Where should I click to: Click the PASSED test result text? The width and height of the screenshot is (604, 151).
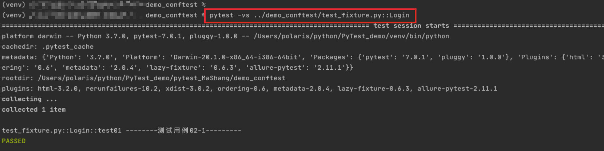coord(14,141)
